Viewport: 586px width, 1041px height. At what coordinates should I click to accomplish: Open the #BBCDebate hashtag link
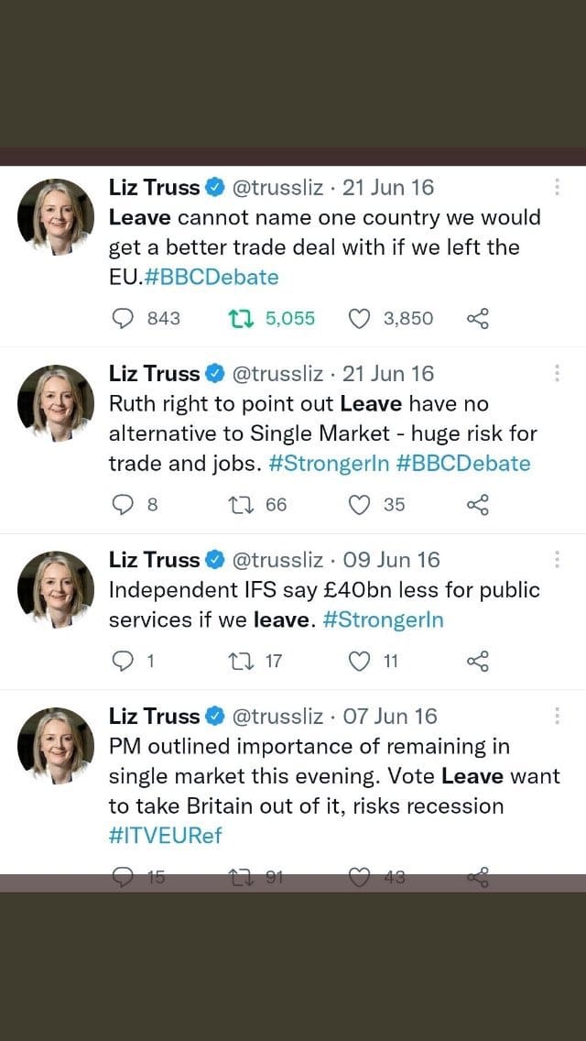212,277
